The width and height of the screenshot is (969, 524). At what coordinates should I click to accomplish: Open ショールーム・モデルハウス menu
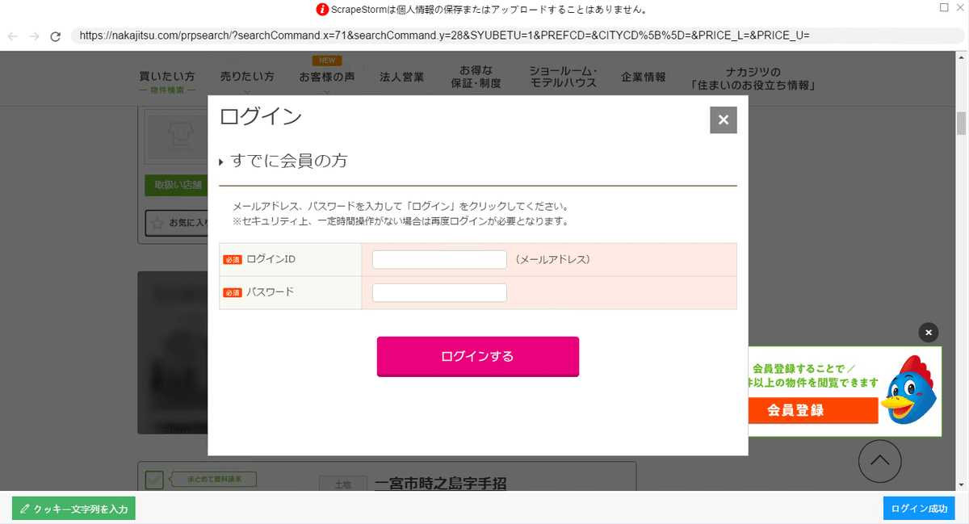563,77
